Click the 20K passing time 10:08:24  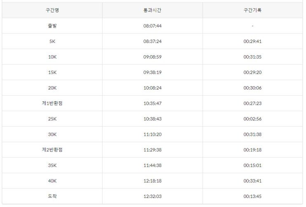pos(152,88)
